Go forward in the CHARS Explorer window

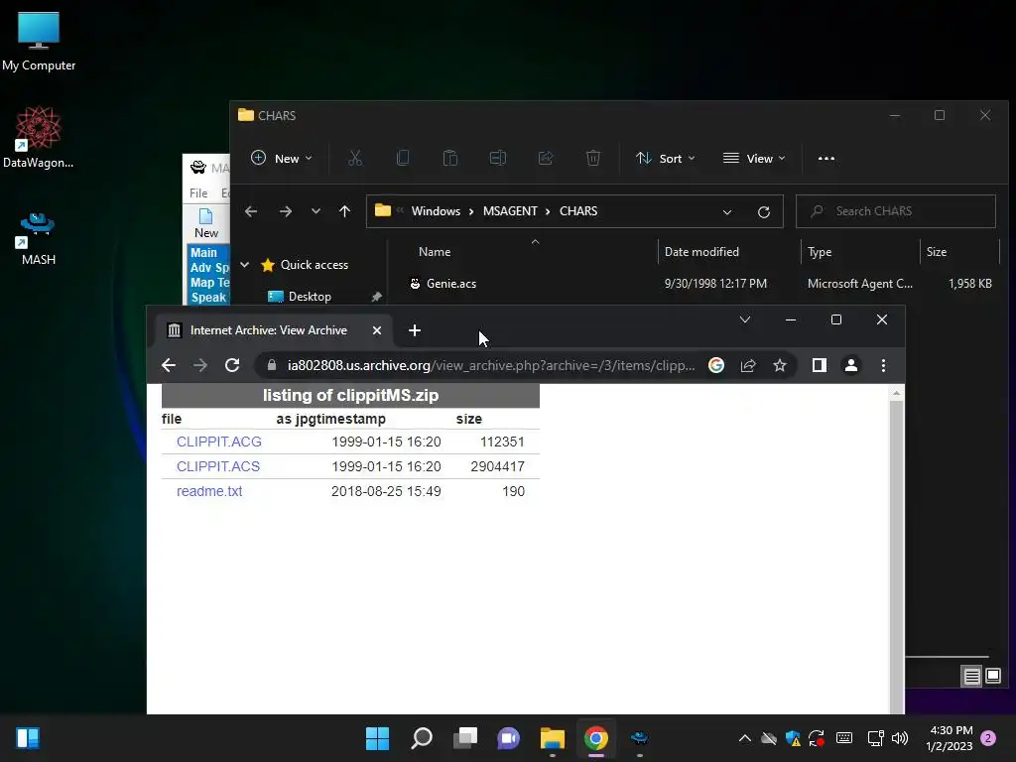[x=285, y=211]
